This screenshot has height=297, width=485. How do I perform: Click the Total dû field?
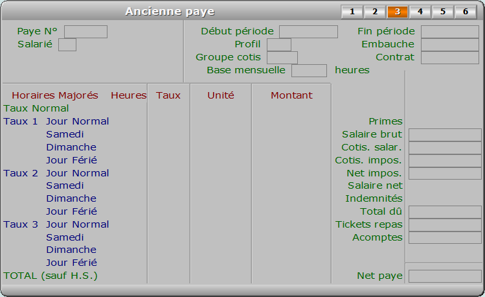click(445, 212)
